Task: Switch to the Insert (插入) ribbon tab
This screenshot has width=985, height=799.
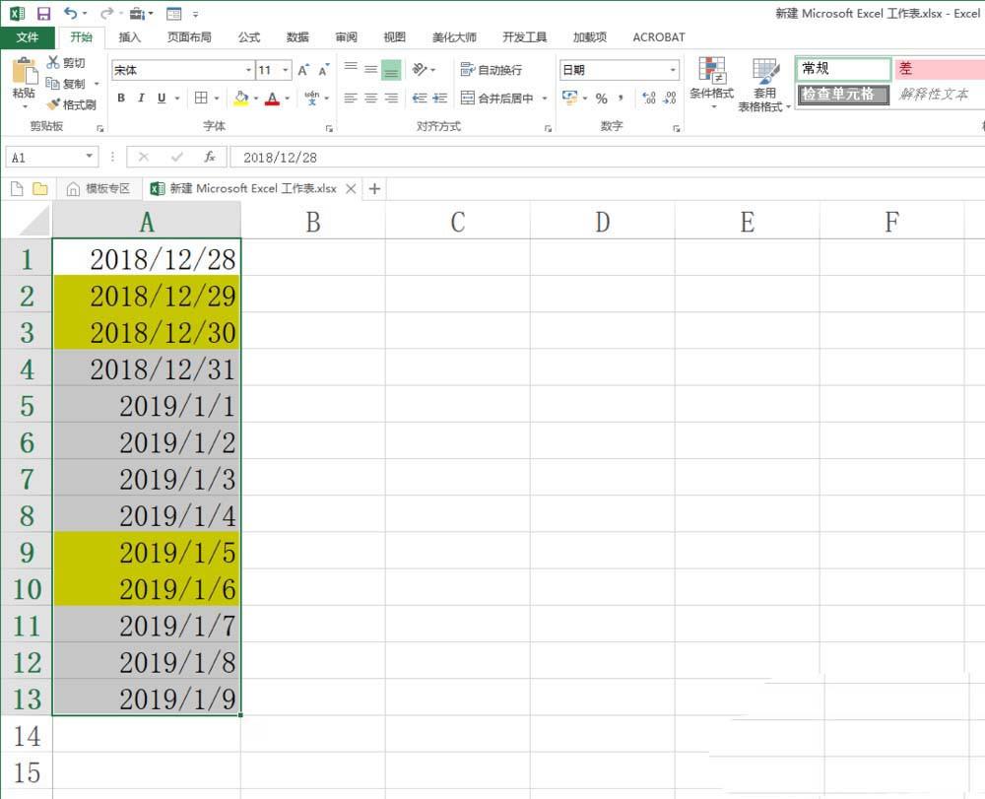Action: tap(129, 37)
